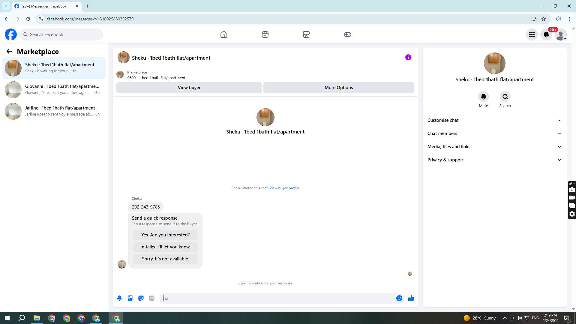Attach a file using the image icon
576x324 pixels.
tap(130, 298)
